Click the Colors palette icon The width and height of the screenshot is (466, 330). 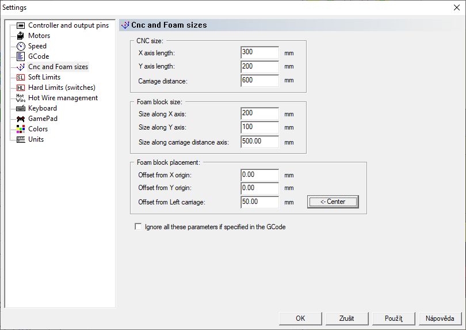point(21,129)
